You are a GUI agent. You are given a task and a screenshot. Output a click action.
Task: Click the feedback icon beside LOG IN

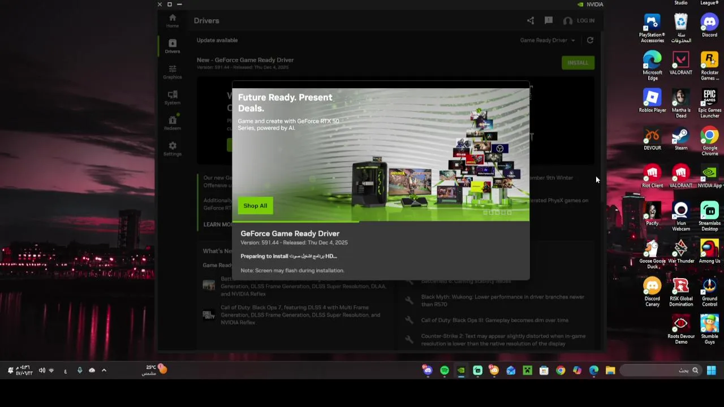[549, 20]
